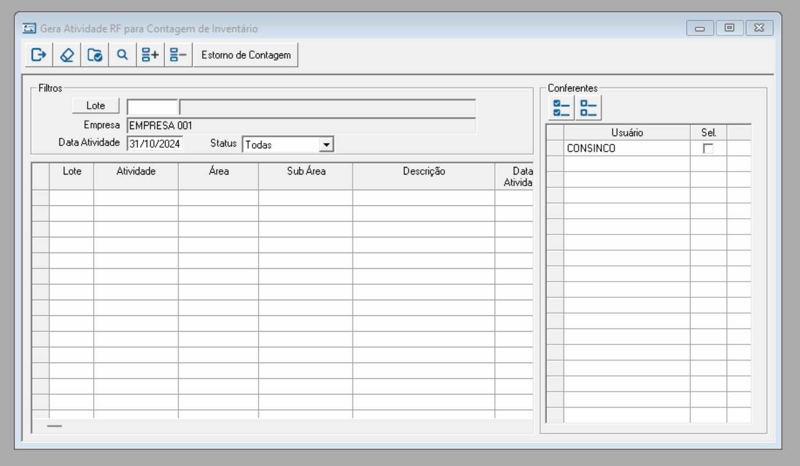Click the Sel. column header
The image size is (800, 466).
pos(709,133)
